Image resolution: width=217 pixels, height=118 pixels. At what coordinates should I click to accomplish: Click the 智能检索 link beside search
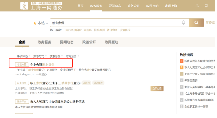tap(211, 22)
